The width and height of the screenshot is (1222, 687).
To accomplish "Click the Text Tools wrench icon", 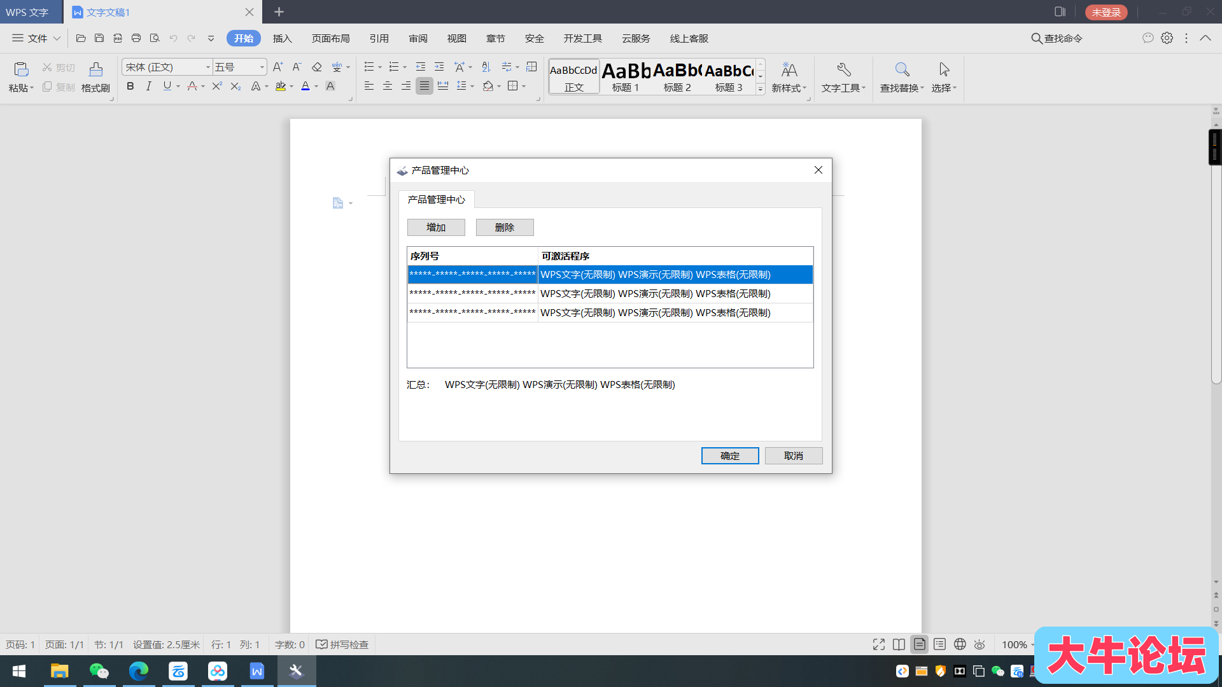I will (x=844, y=69).
